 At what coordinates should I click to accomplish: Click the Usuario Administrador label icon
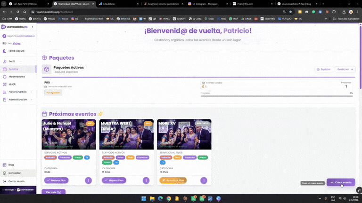(x=4, y=36)
